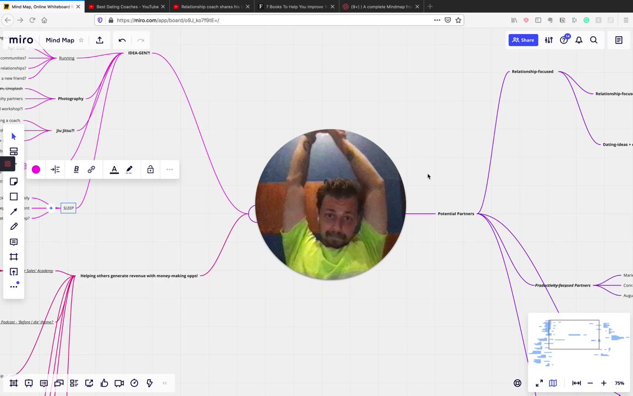The height and width of the screenshot is (396, 633).
Task: Click the 75% zoom level
Action: pos(619,383)
